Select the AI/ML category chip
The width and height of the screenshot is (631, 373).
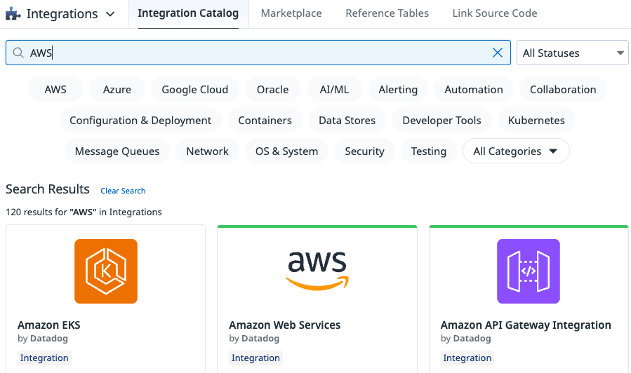click(334, 89)
